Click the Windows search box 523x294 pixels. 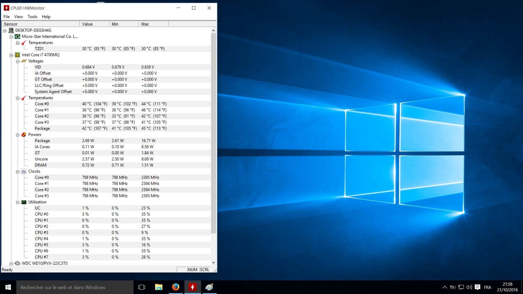[75, 287]
